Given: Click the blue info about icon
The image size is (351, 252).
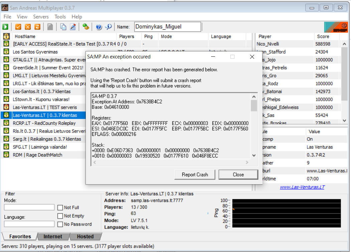Looking at the screenshot, I should pyautogui.click(x=109, y=27).
